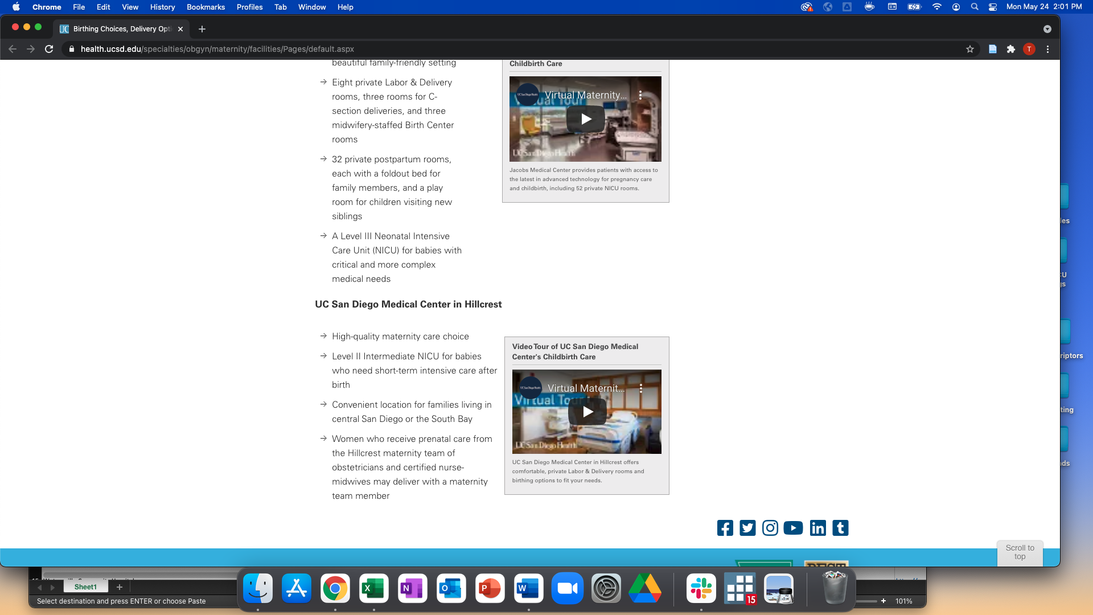The image size is (1093, 615).
Task: Open the Twitter social icon
Action: [x=747, y=528]
